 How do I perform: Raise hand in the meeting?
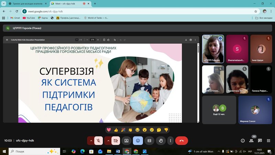[x=161, y=141]
